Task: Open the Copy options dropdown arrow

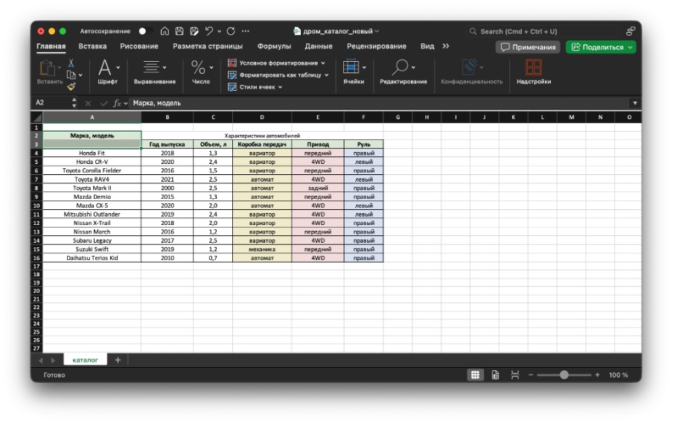Action: click(x=80, y=75)
